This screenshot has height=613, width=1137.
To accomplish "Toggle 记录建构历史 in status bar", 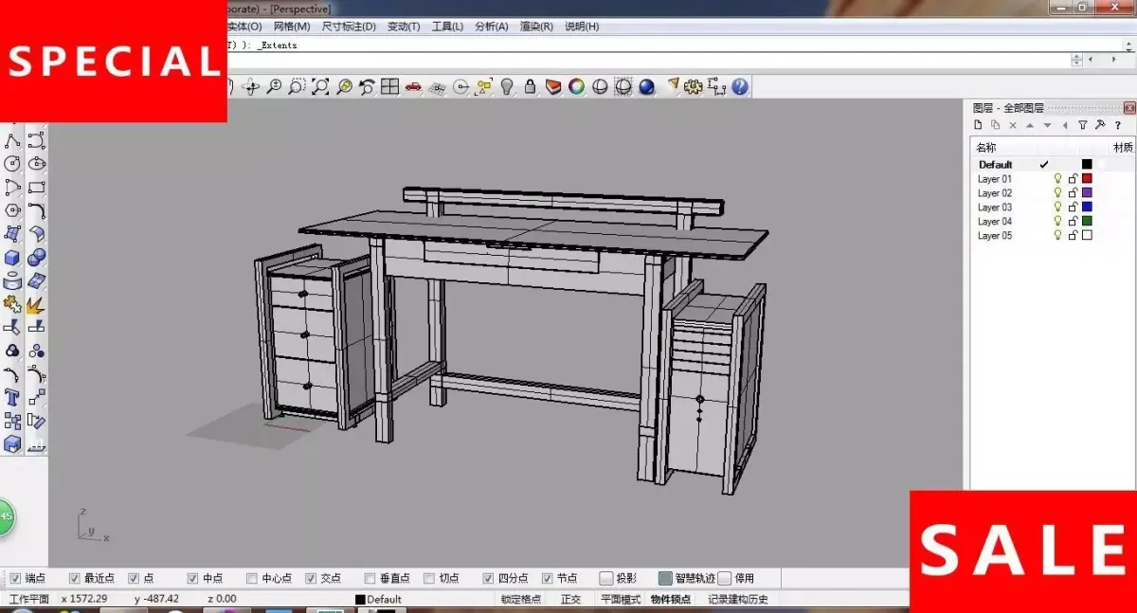I will 738,599.
